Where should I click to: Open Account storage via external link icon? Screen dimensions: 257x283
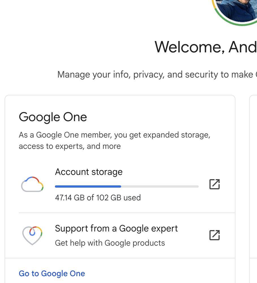coord(214,184)
